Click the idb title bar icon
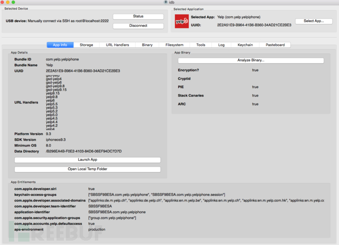The width and height of the screenshot is (339, 245). [166, 2]
